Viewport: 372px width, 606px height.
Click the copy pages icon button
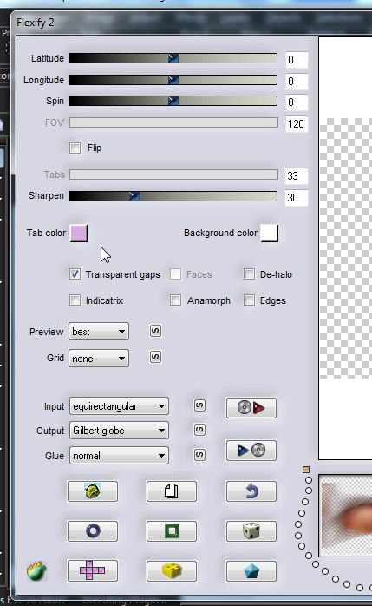[172, 491]
